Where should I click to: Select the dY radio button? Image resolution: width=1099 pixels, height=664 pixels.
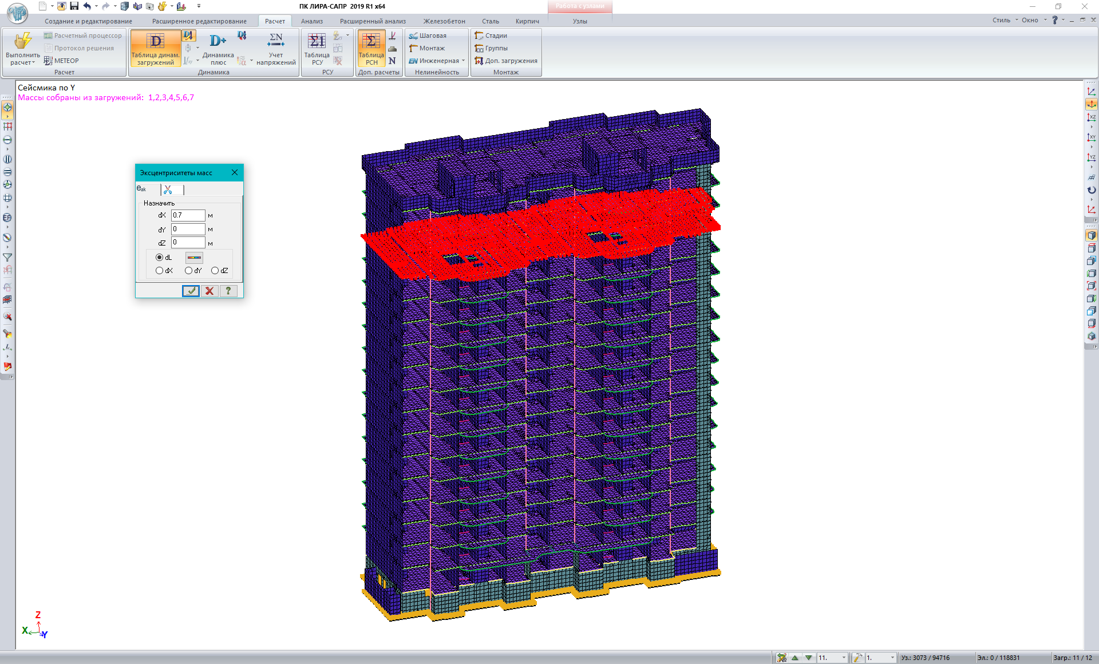pyautogui.click(x=188, y=271)
